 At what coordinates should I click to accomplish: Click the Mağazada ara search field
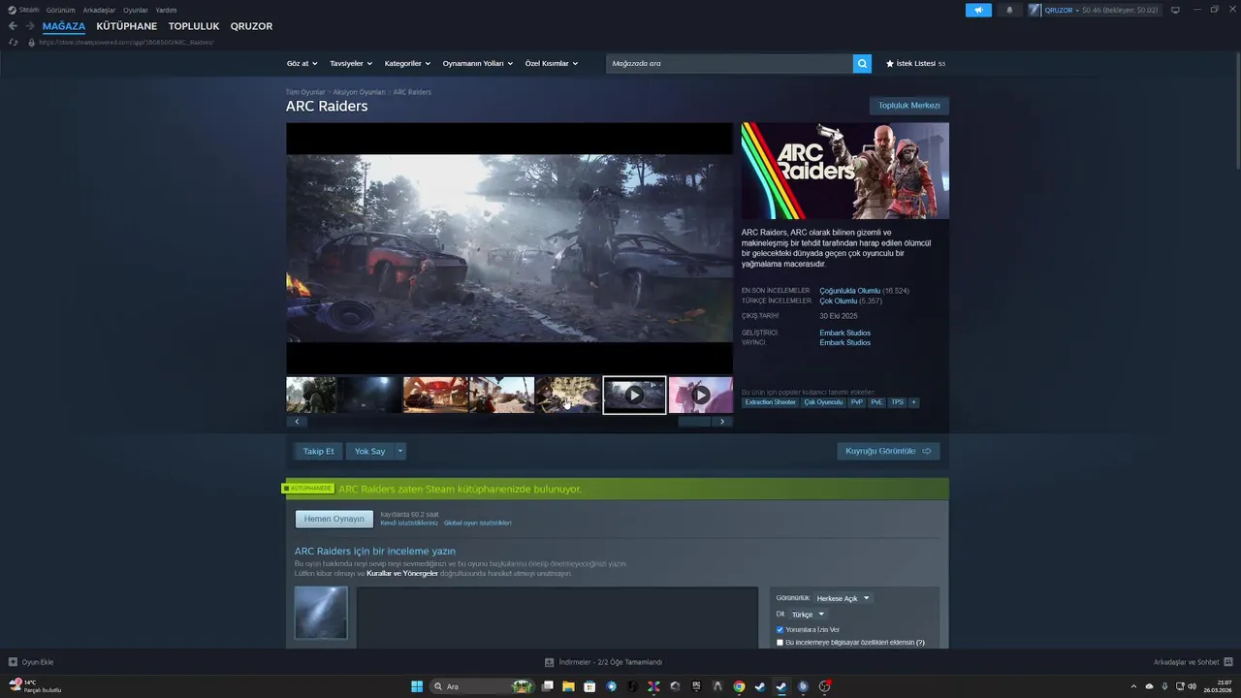[729, 63]
